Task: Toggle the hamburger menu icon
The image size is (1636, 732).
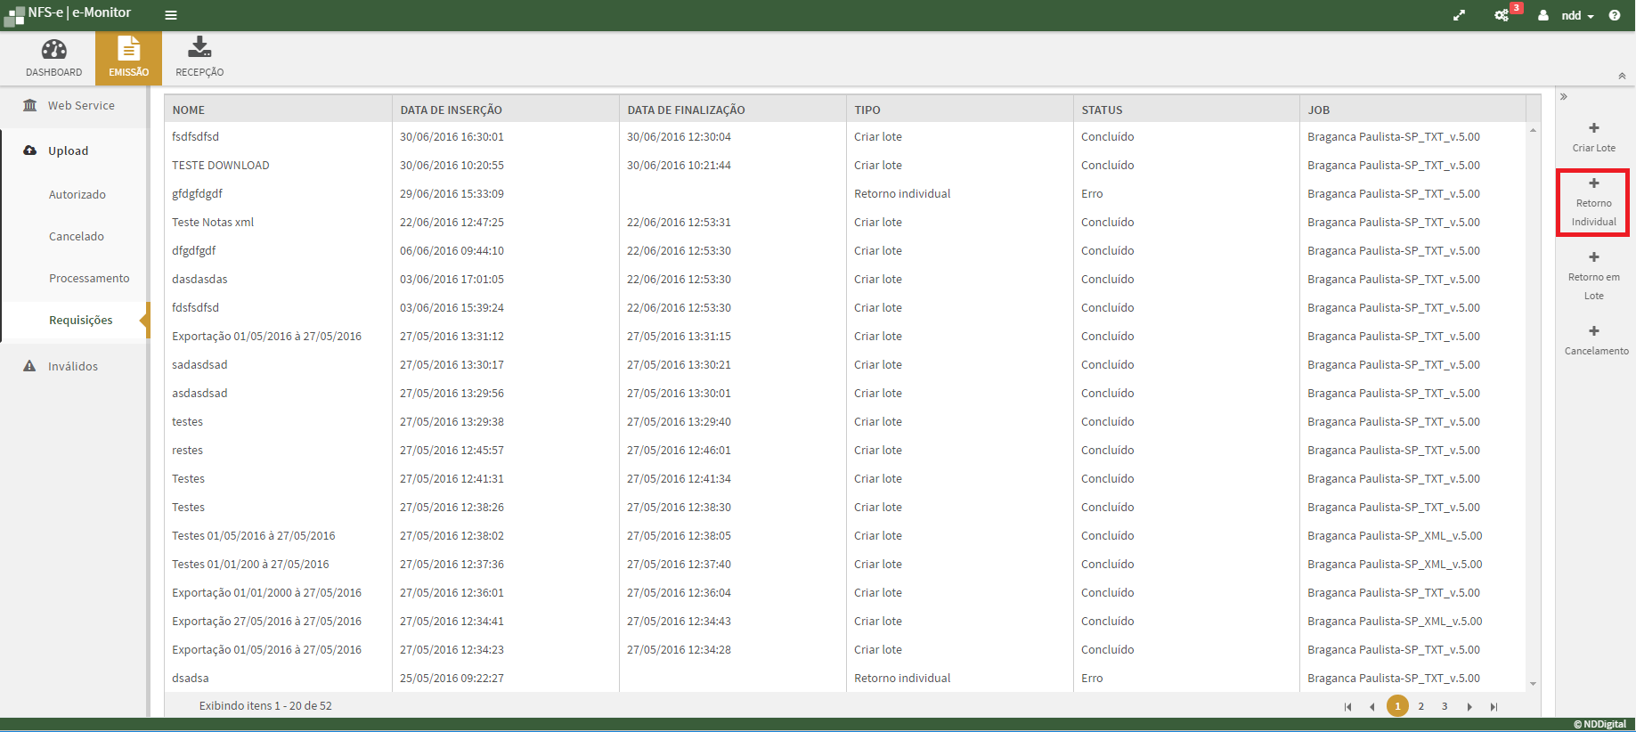Action: point(171,15)
